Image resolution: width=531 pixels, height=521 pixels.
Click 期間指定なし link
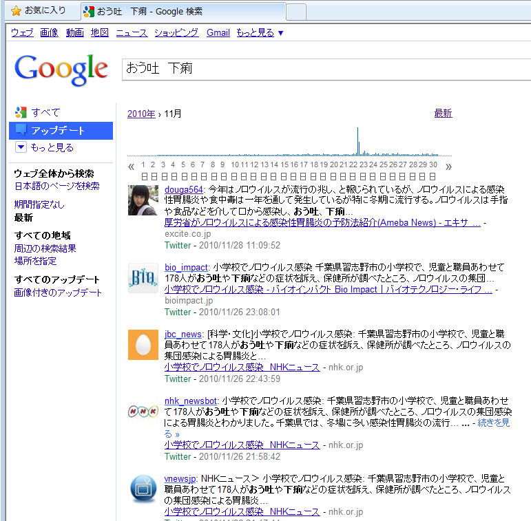(x=39, y=204)
